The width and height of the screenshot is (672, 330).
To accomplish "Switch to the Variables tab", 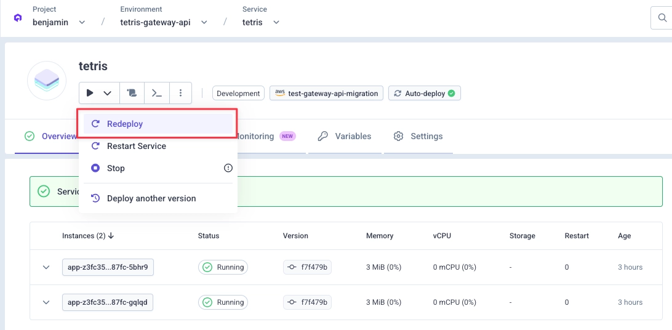I will pos(344,136).
